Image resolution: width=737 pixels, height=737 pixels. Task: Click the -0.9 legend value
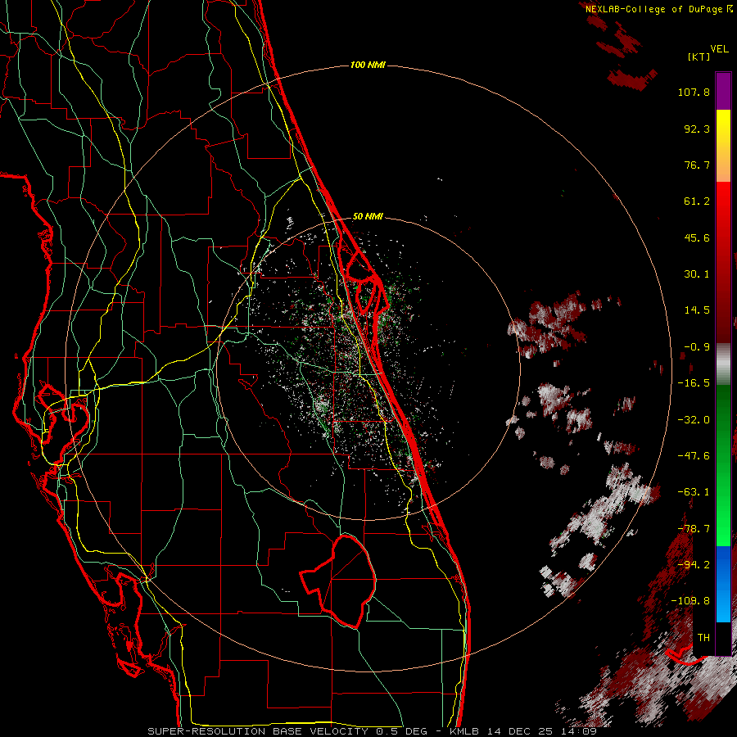click(x=697, y=347)
